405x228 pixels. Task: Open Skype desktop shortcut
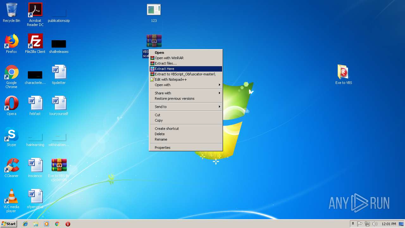[x=11, y=137]
